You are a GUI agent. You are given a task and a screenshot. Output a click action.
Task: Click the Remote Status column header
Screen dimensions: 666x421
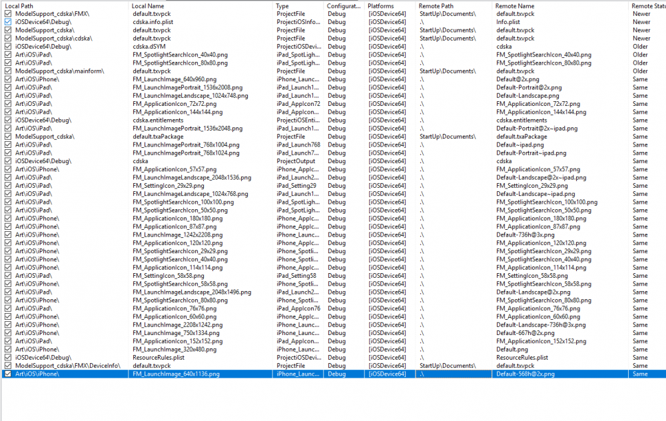pyautogui.click(x=649, y=6)
